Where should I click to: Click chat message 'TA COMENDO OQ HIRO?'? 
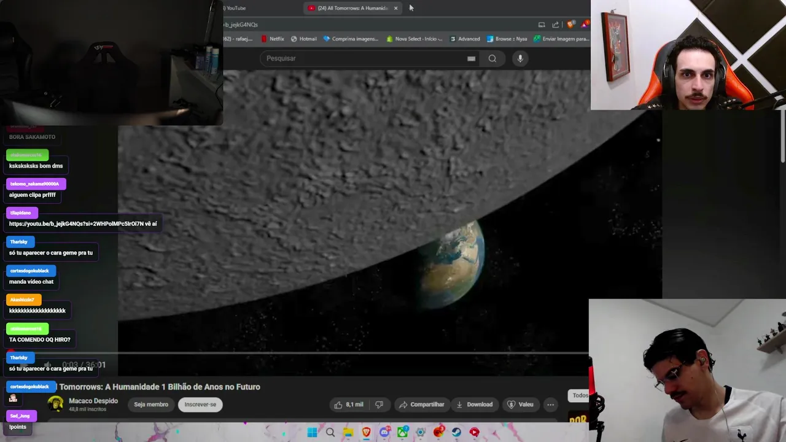click(40, 339)
